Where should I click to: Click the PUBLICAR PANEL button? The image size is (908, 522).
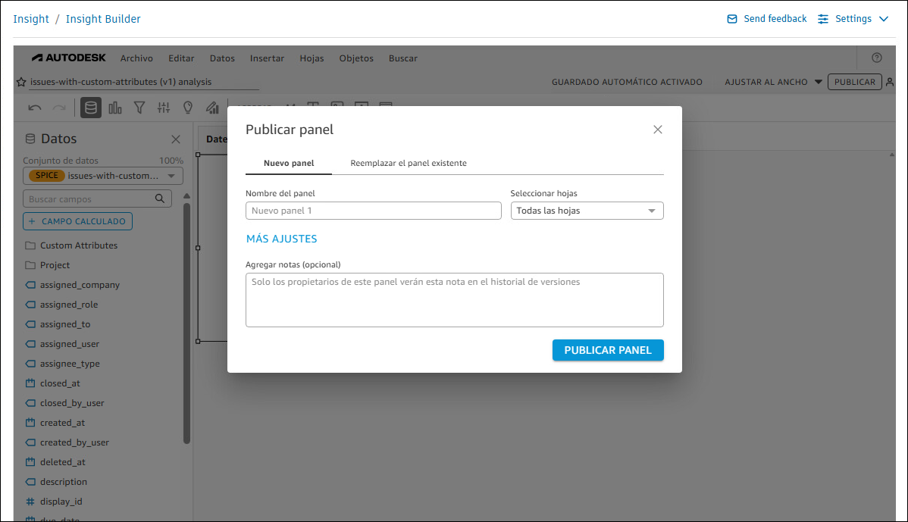click(x=608, y=350)
